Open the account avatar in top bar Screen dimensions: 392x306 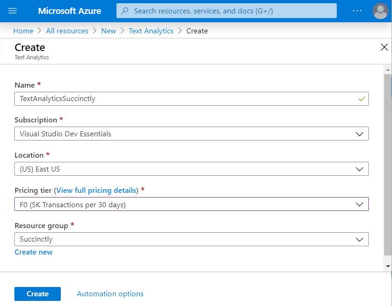click(x=380, y=11)
